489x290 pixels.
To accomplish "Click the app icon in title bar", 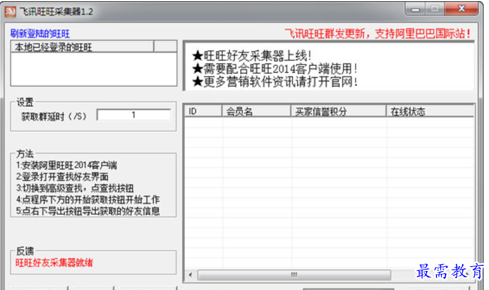I will 10,11.
